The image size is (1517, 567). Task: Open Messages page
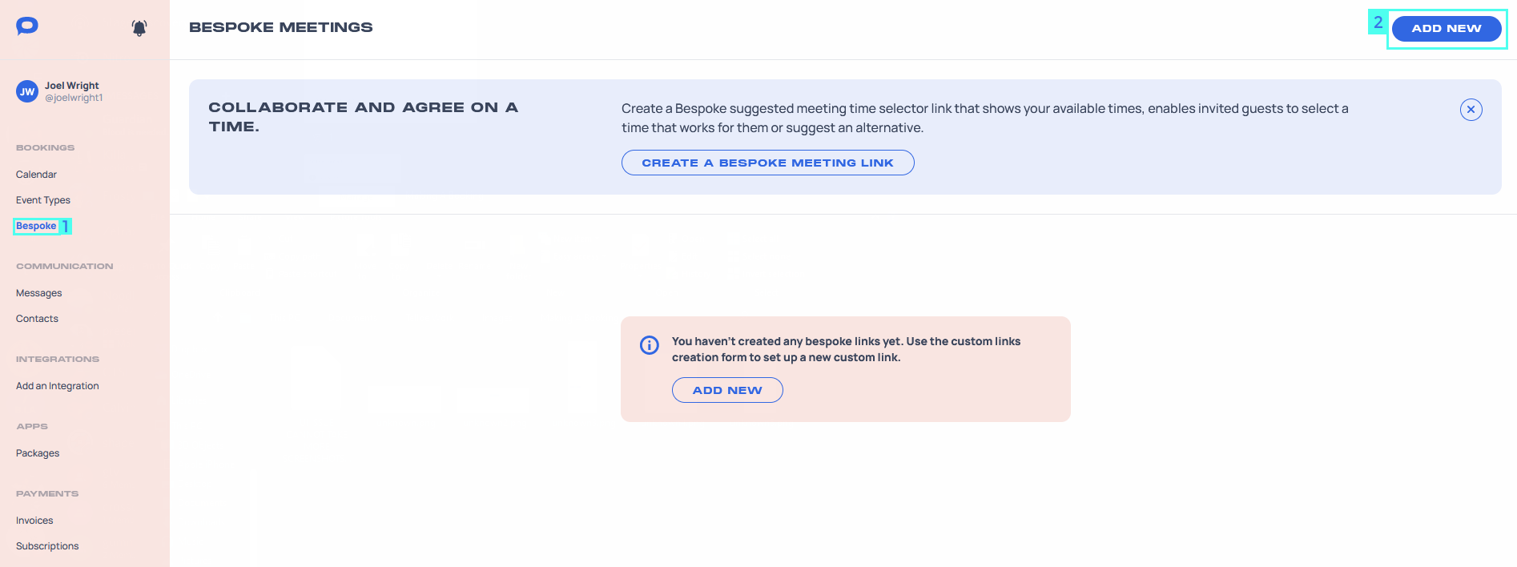[38, 293]
